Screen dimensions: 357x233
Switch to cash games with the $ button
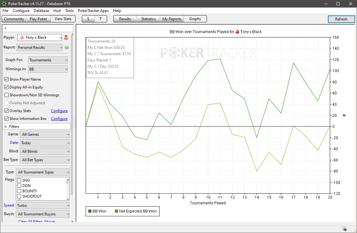88,19
